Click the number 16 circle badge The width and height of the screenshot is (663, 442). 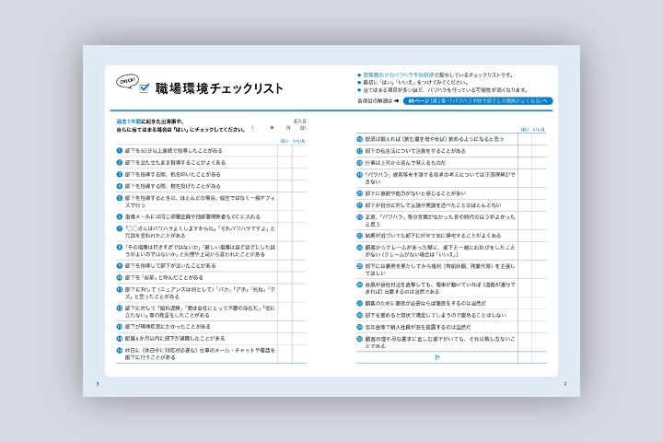pos(359,139)
